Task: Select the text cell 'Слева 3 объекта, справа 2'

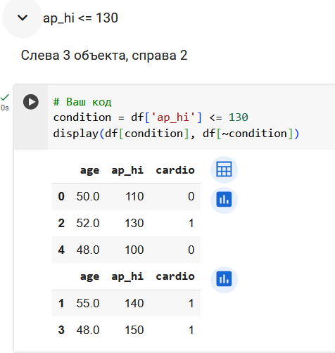Action: [104, 56]
